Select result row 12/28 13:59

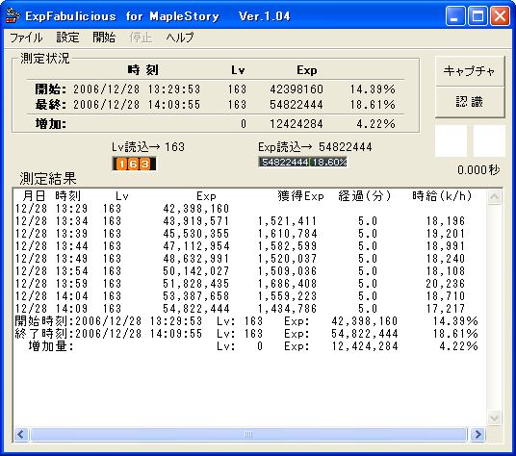[x=241, y=284]
